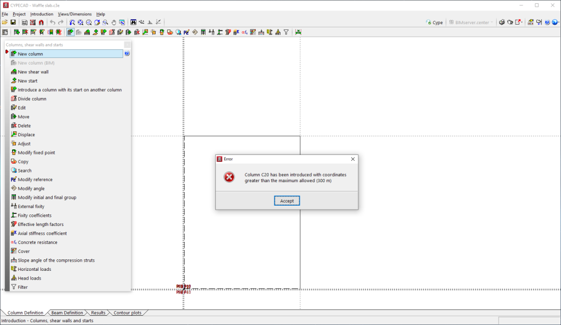
Task: Click the Save icon in the toolbar
Action: [13, 22]
